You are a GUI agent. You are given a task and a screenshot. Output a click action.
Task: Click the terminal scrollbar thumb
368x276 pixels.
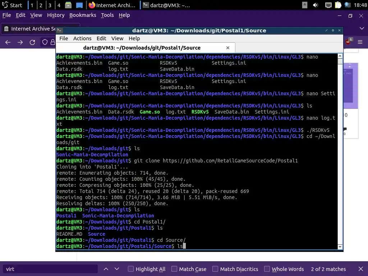click(x=340, y=61)
